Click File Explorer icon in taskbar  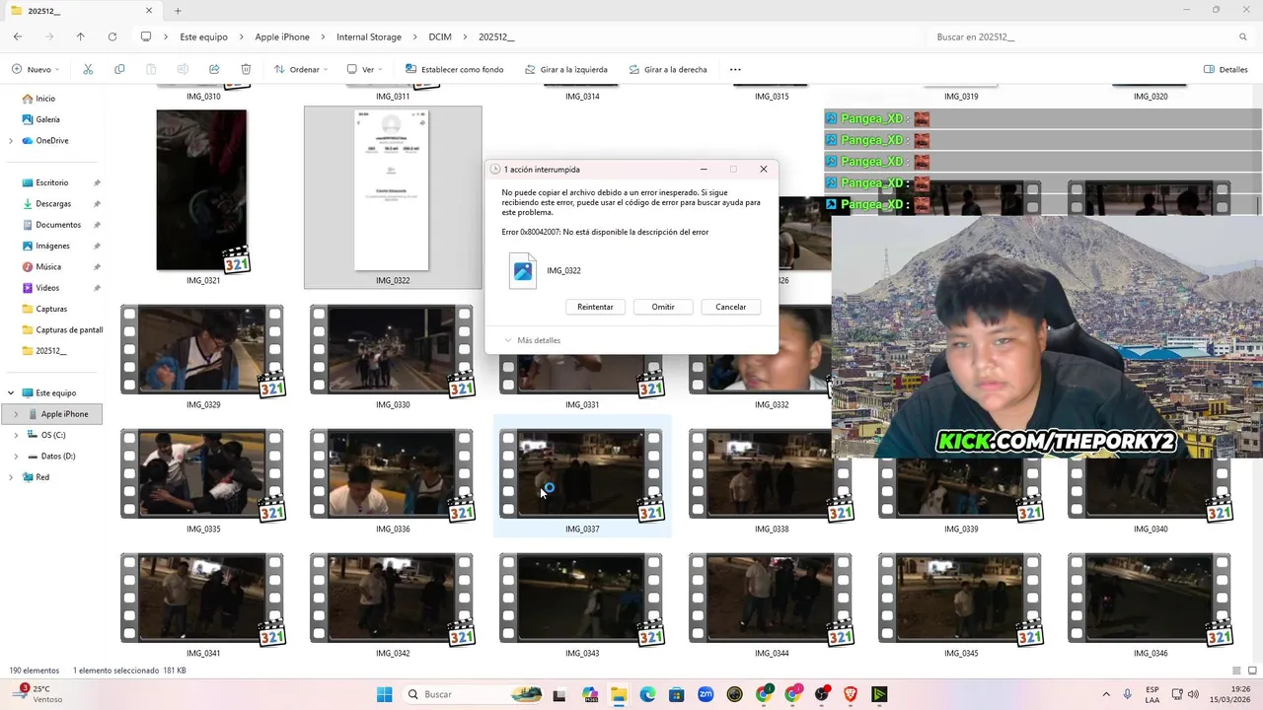619,694
